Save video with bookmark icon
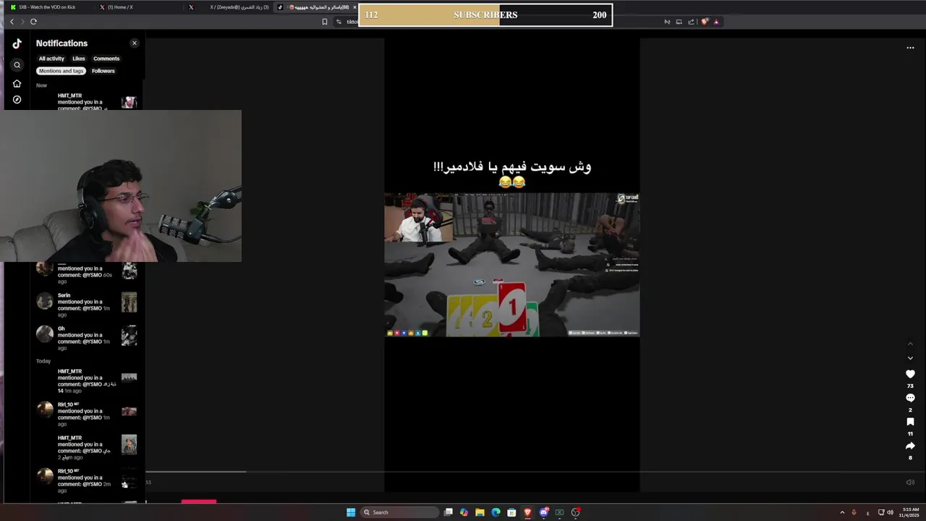 point(910,422)
